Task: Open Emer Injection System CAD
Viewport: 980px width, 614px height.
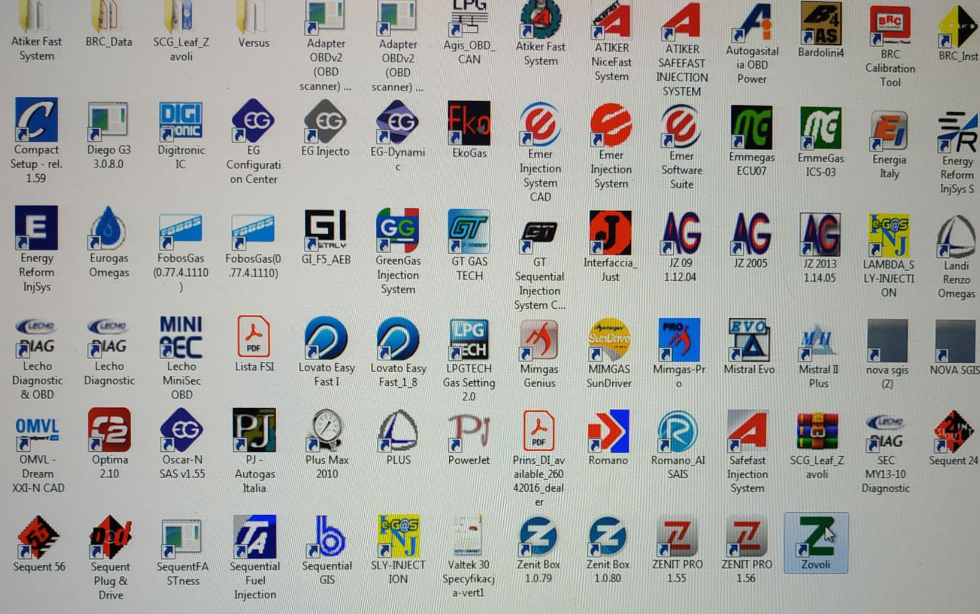Action: [x=540, y=152]
